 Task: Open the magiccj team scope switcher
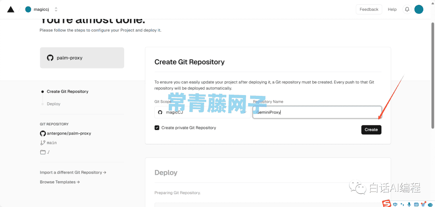[56, 9]
